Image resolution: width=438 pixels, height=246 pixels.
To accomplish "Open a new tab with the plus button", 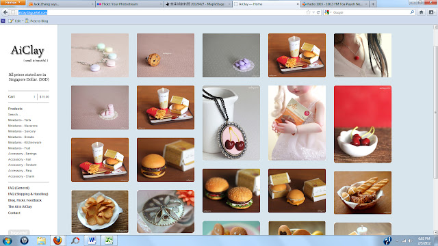I will coord(373,4).
